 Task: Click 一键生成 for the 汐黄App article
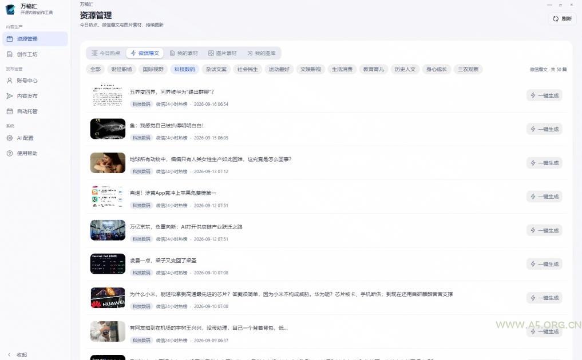[544, 197]
